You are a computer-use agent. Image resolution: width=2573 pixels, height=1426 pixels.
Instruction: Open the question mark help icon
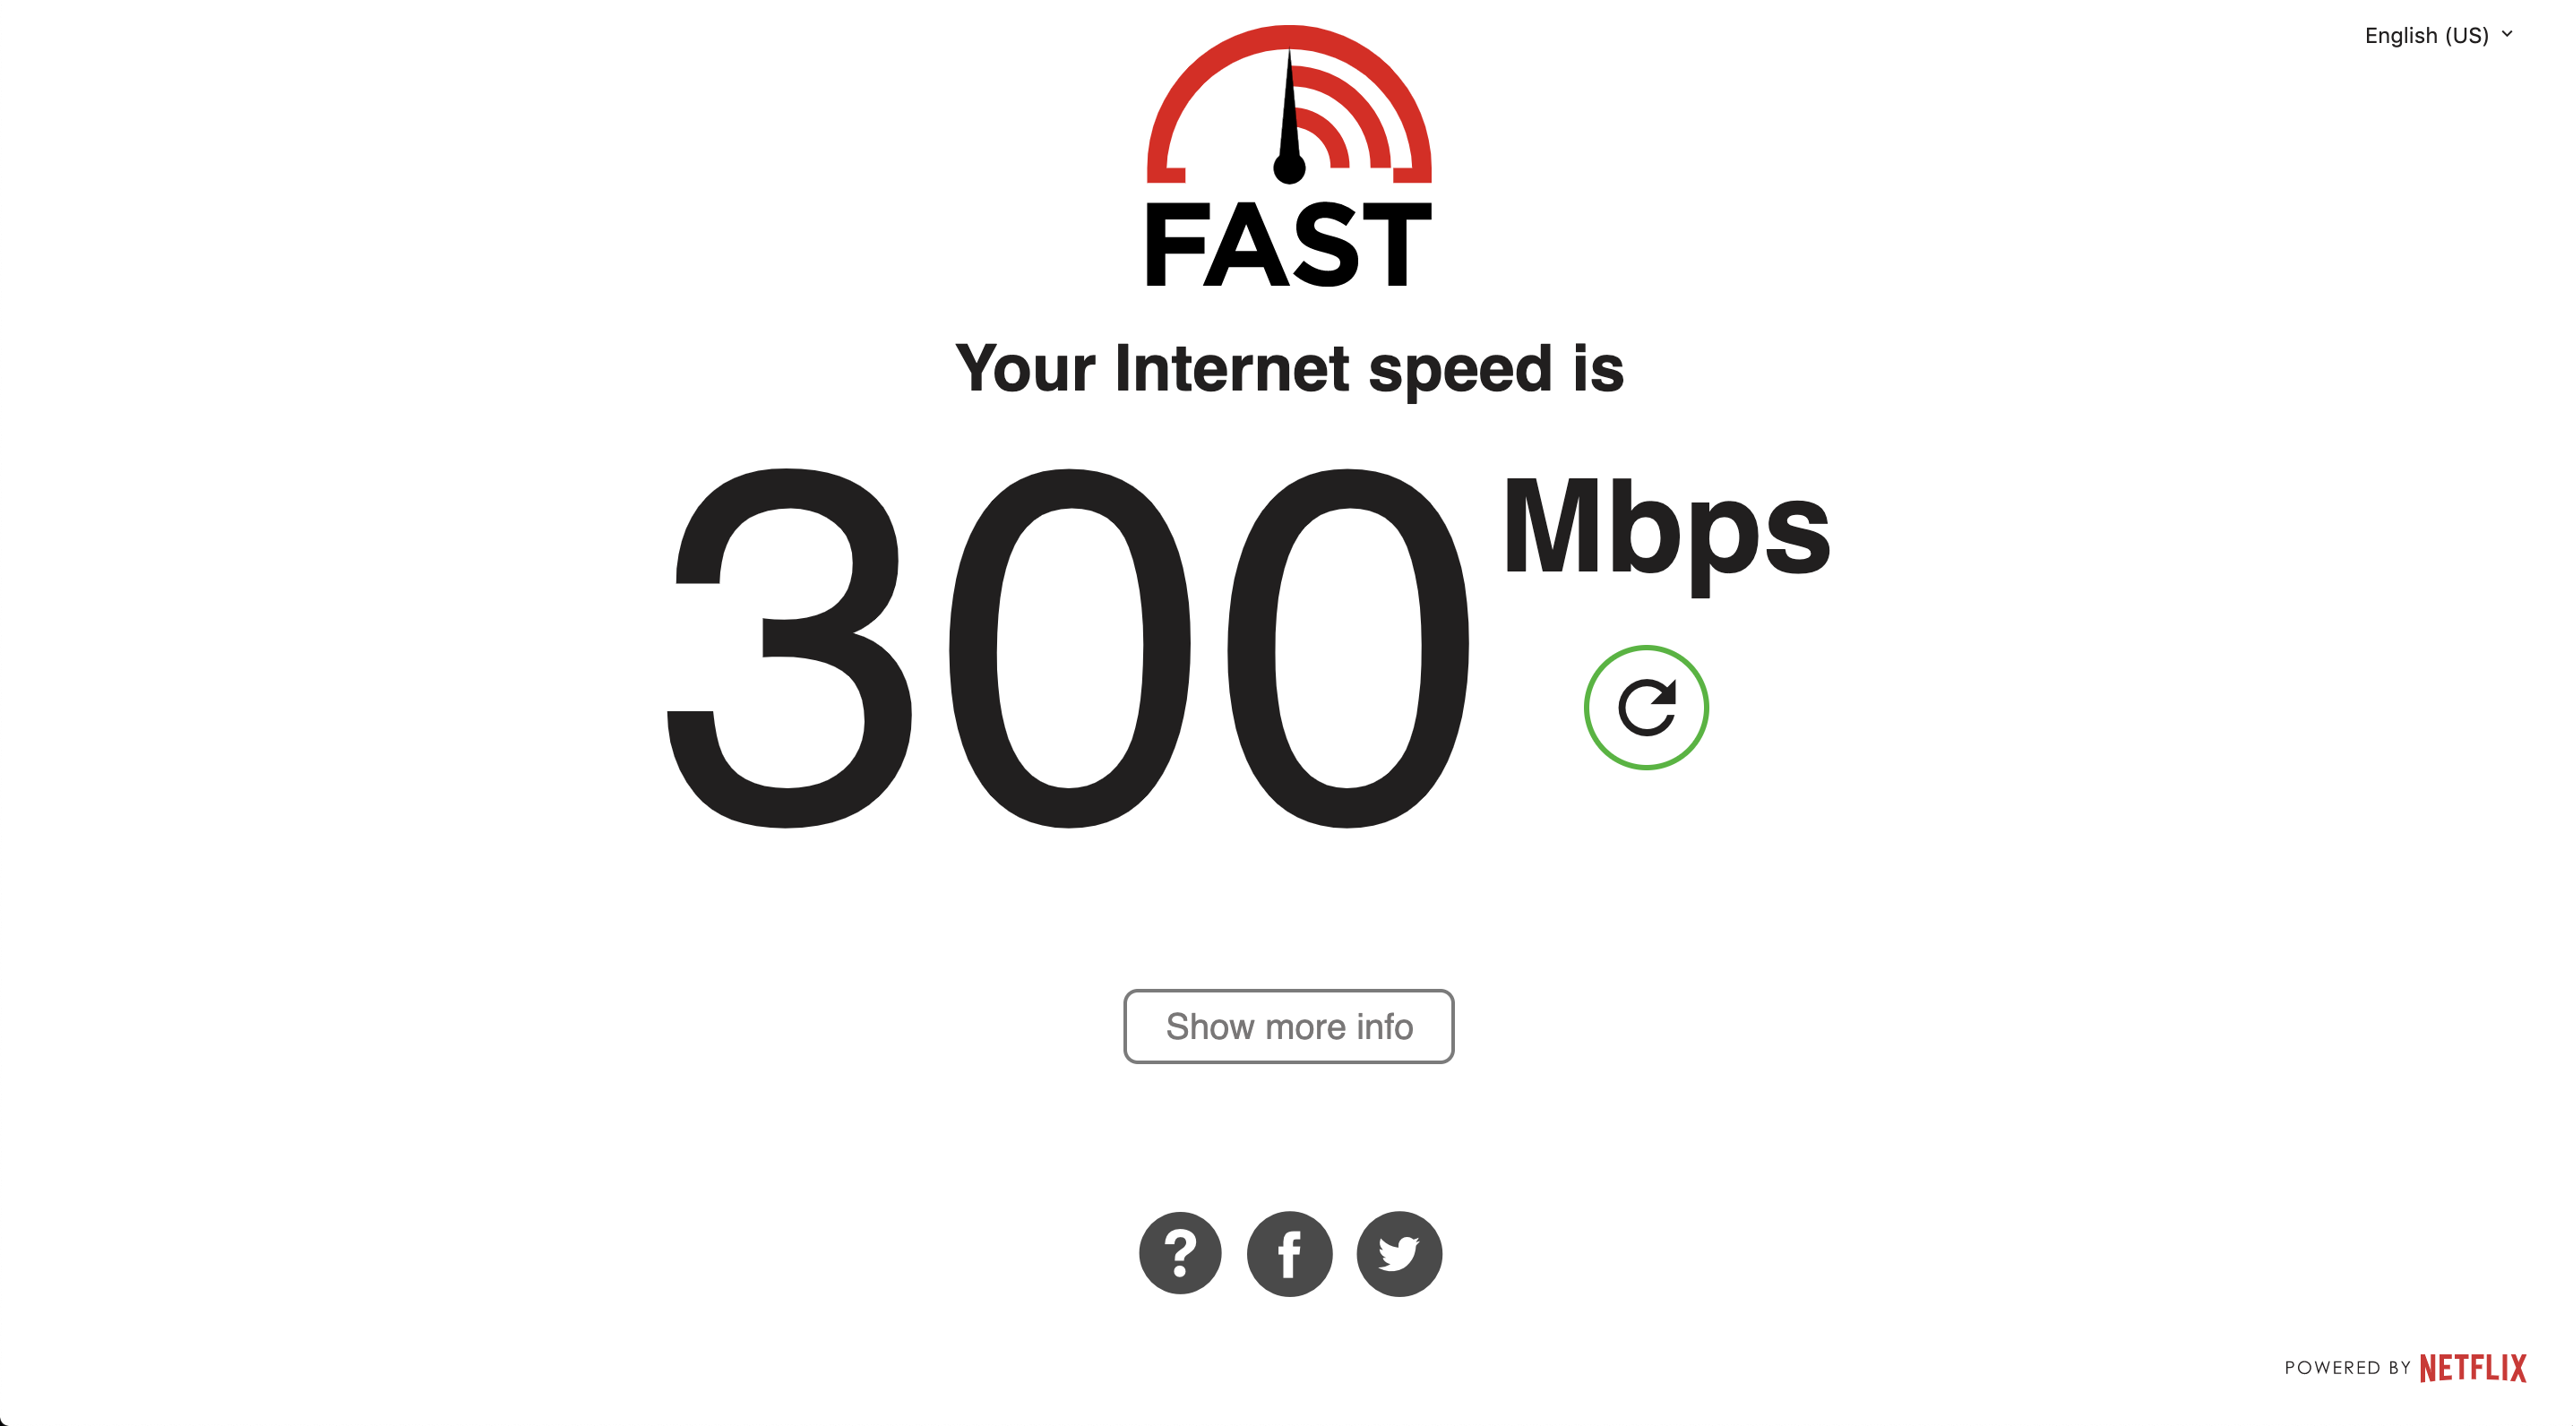click(x=1180, y=1253)
